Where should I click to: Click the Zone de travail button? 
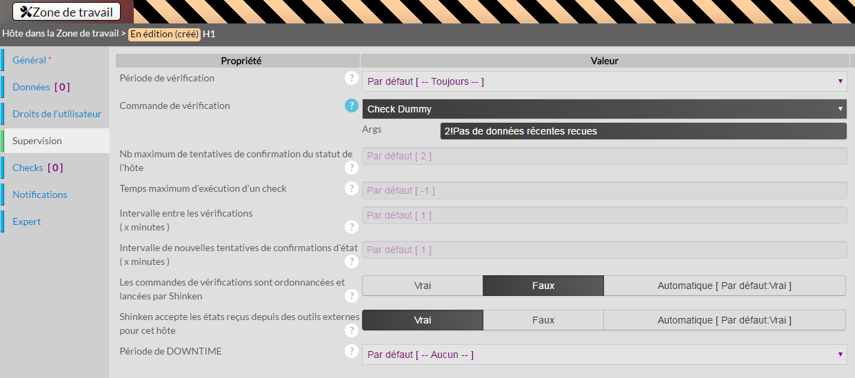pos(67,12)
